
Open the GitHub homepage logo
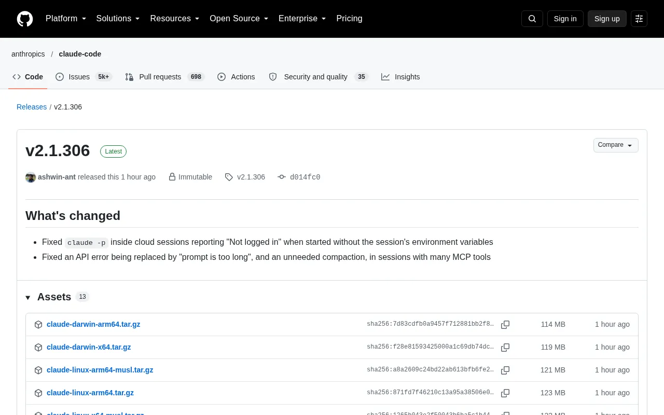click(x=25, y=19)
